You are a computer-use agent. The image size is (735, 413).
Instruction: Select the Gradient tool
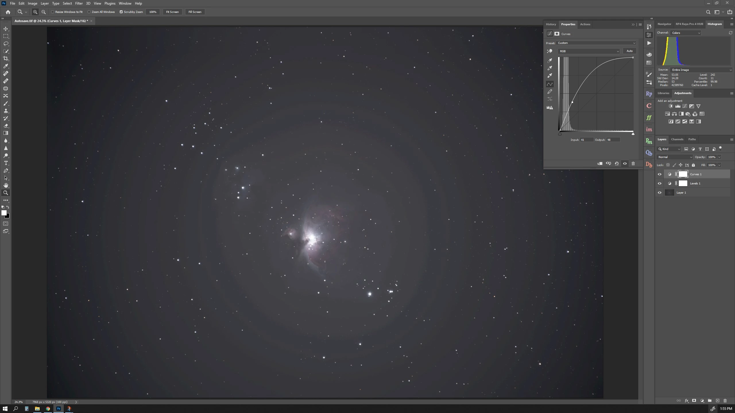tap(6, 133)
